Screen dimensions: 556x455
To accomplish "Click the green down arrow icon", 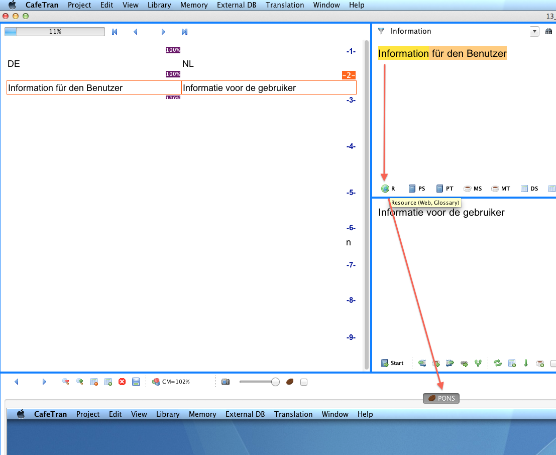I will pos(526,363).
